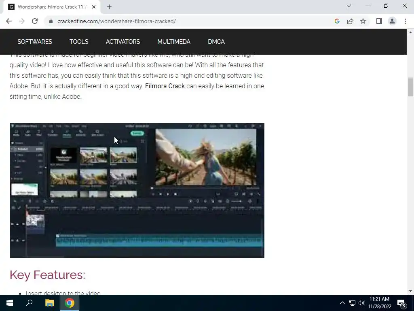Open the ACTIVATORS menu
Image resolution: width=414 pixels, height=311 pixels.
click(x=123, y=42)
